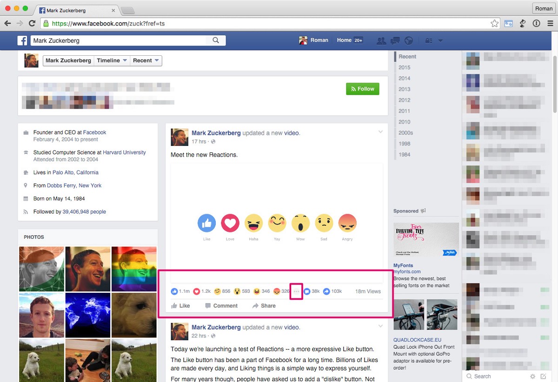Show the 346 Haha reactions
The image size is (558, 382).
click(262, 291)
